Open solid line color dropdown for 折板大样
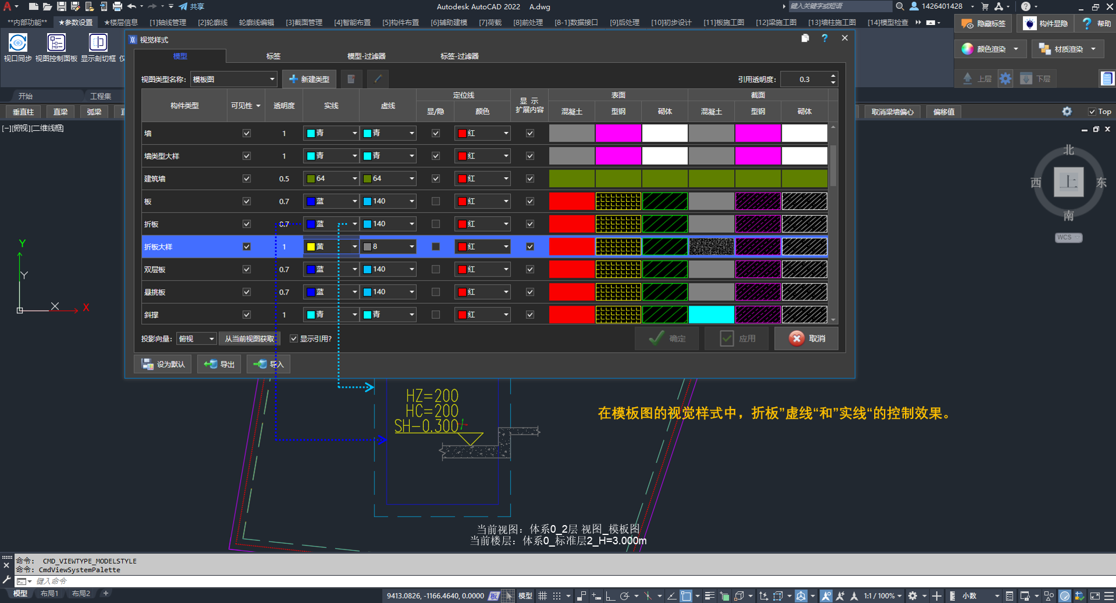The width and height of the screenshot is (1116, 603). tap(354, 247)
